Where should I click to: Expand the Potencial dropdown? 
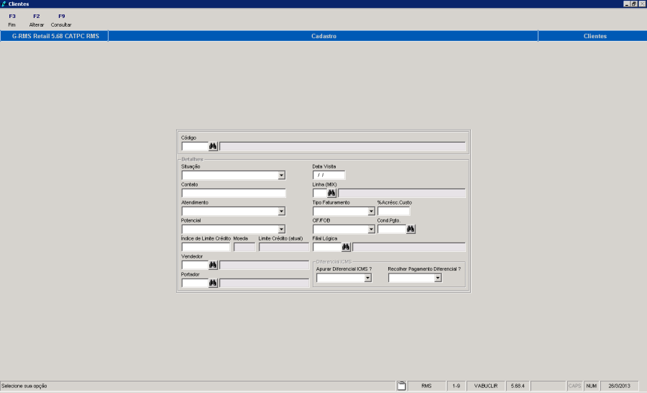pyautogui.click(x=281, y=229)
